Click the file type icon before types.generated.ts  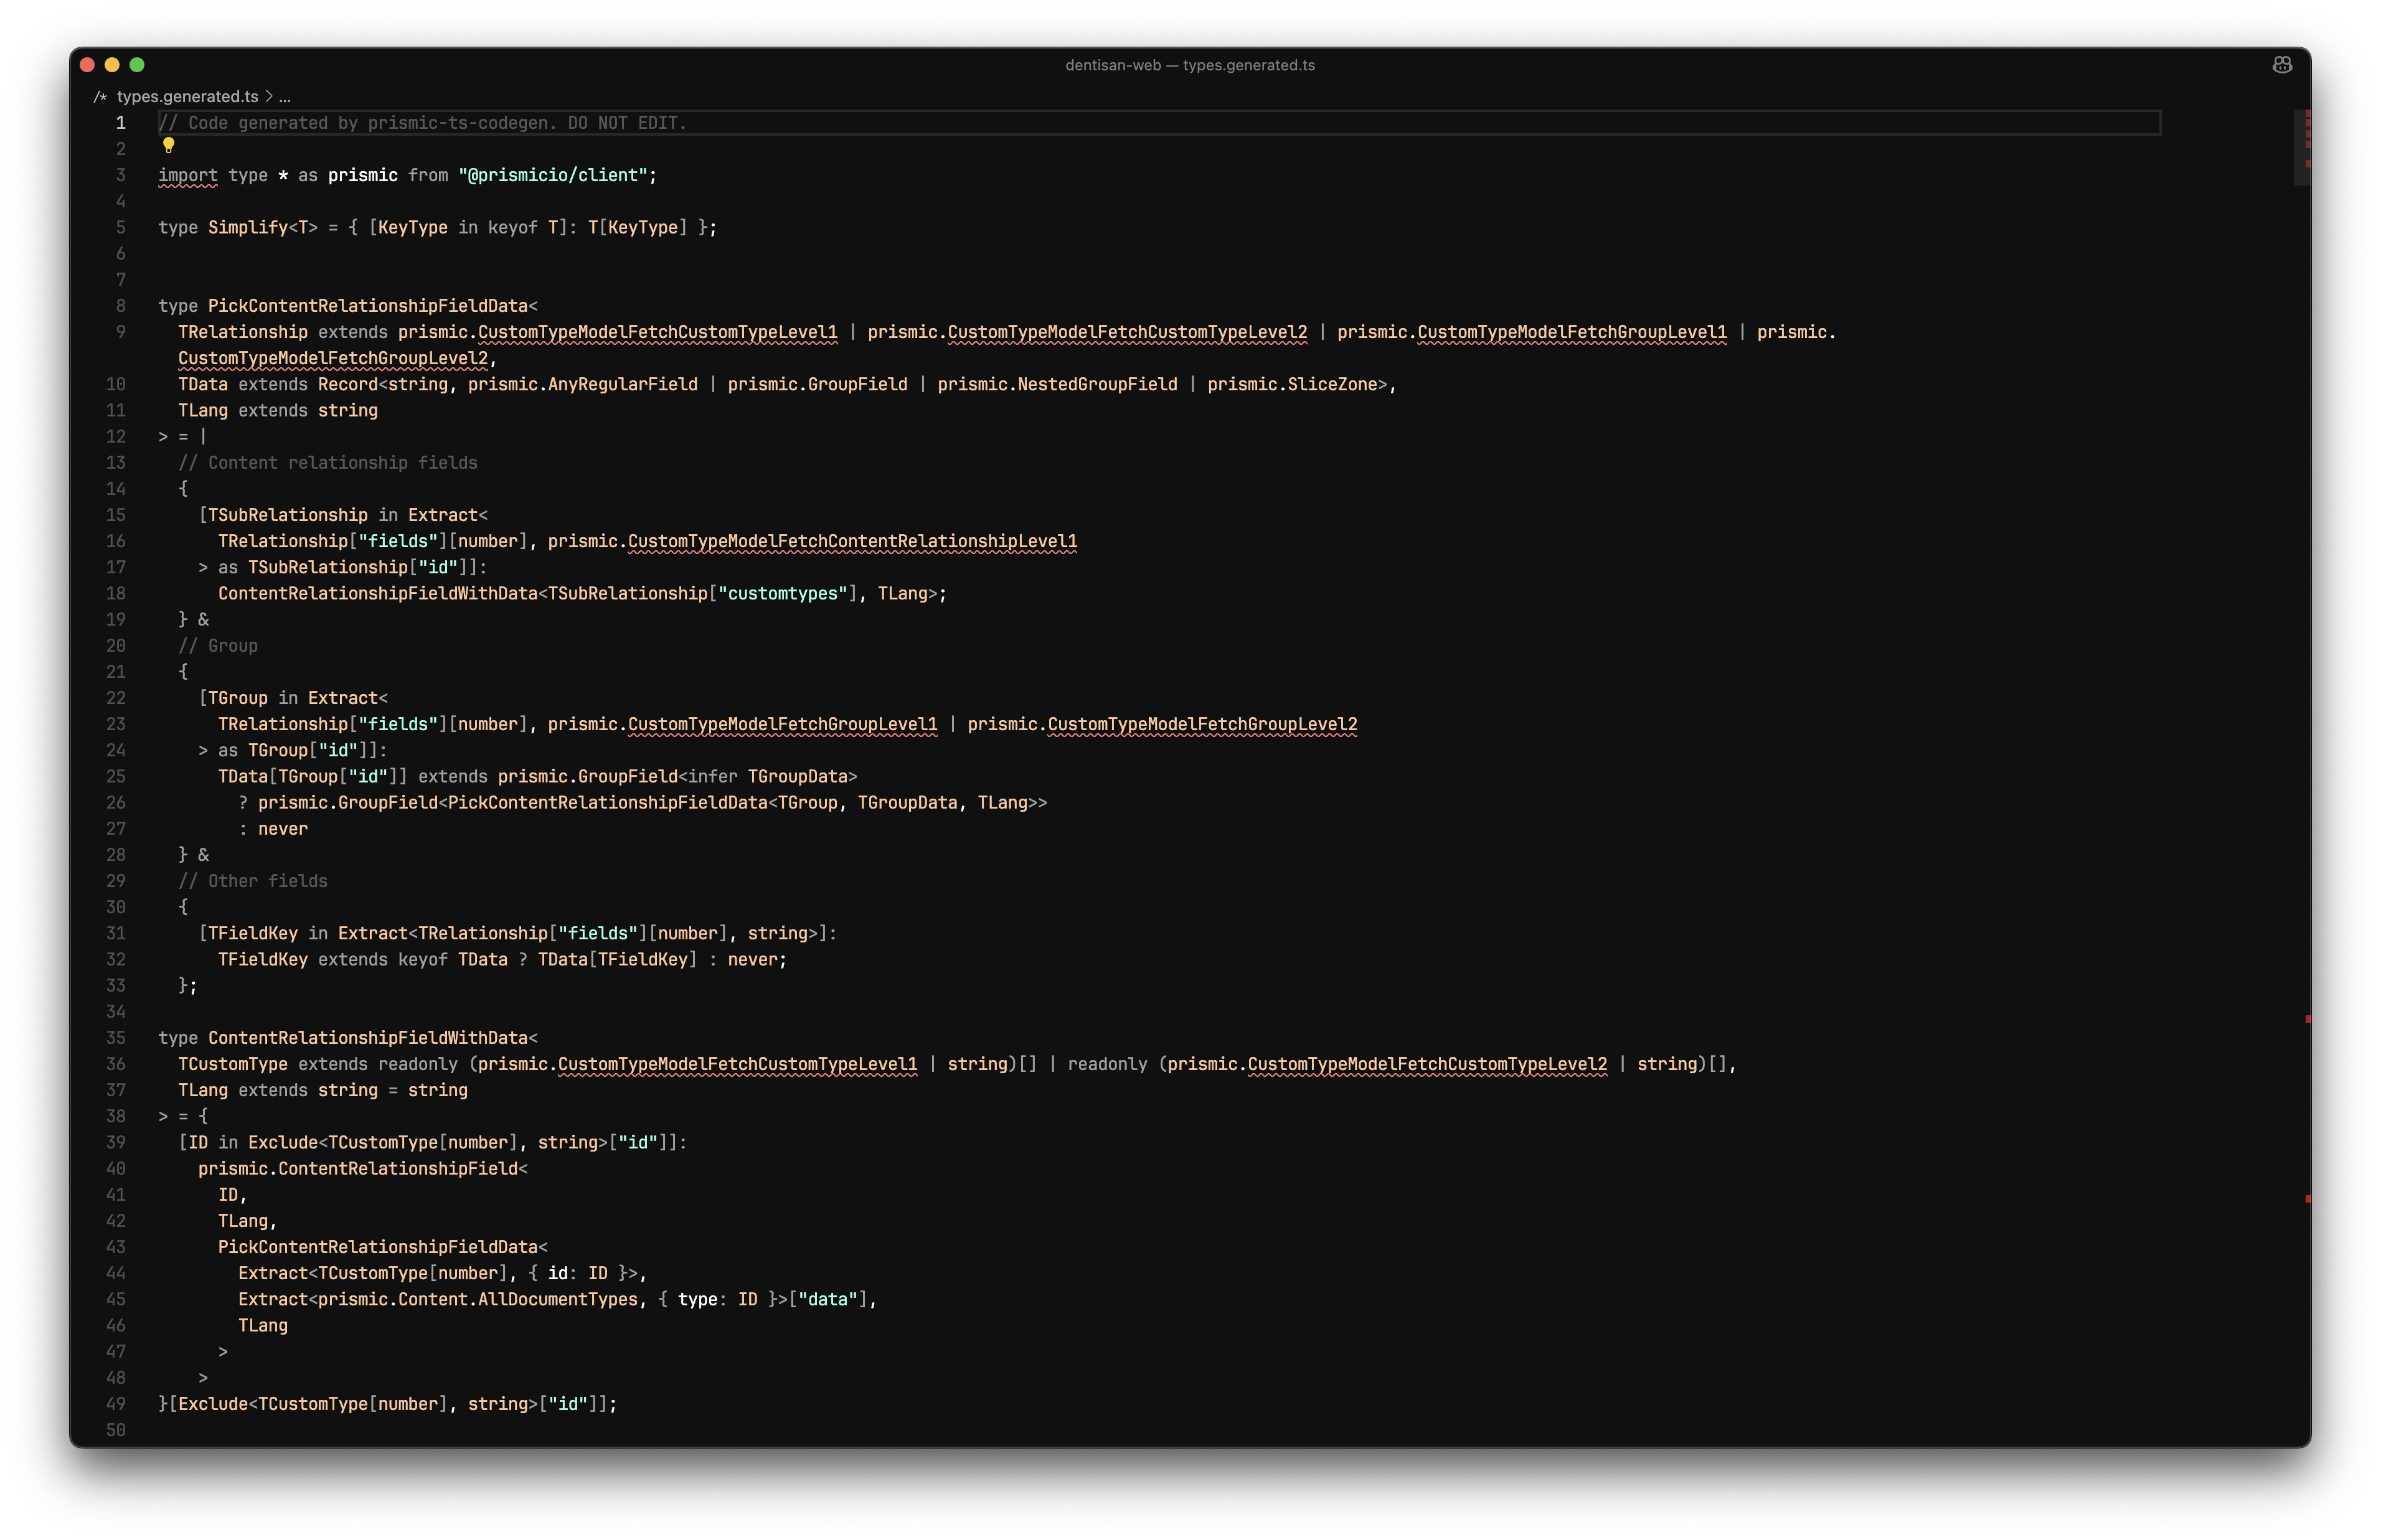(x=100, y=97)
